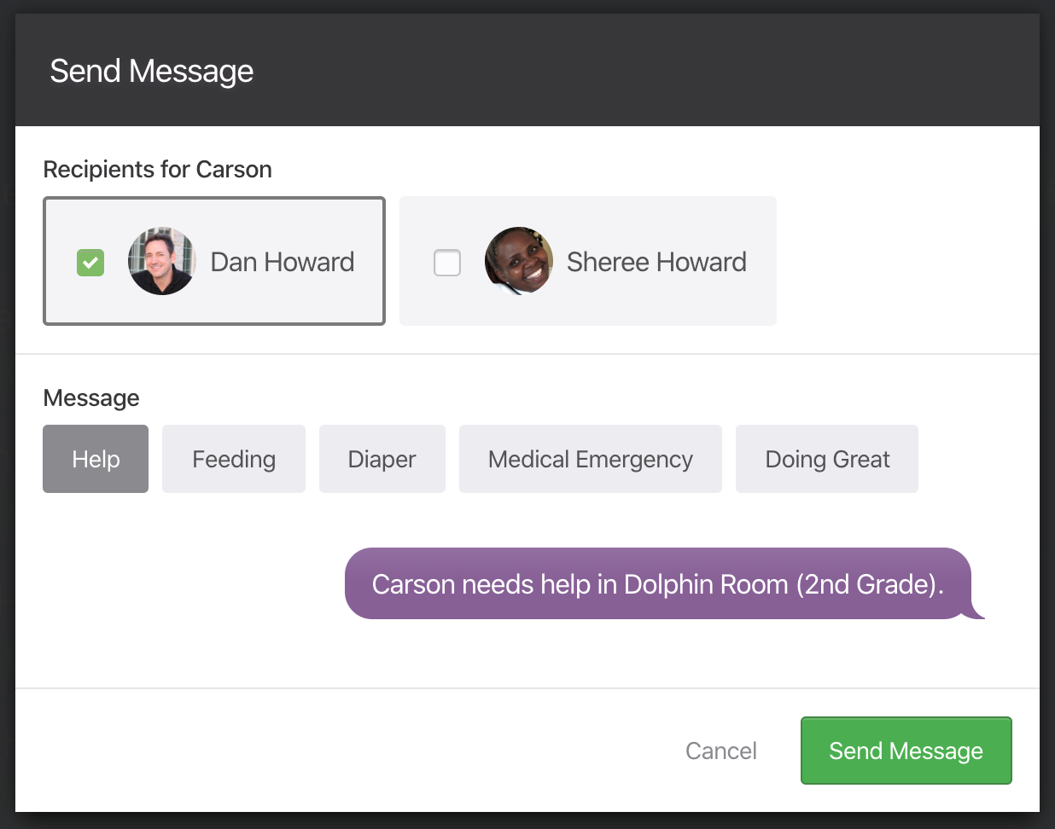The width and height of the screenshot is (1055, 829).
Task: Cancel the message dialog
Action: (x=720, y=751)
